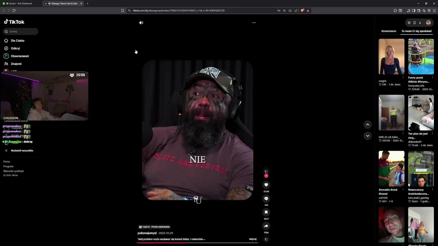Open options dots for Funny prank video
Viewport: 438px width, 246px height.
click(432, 78)
